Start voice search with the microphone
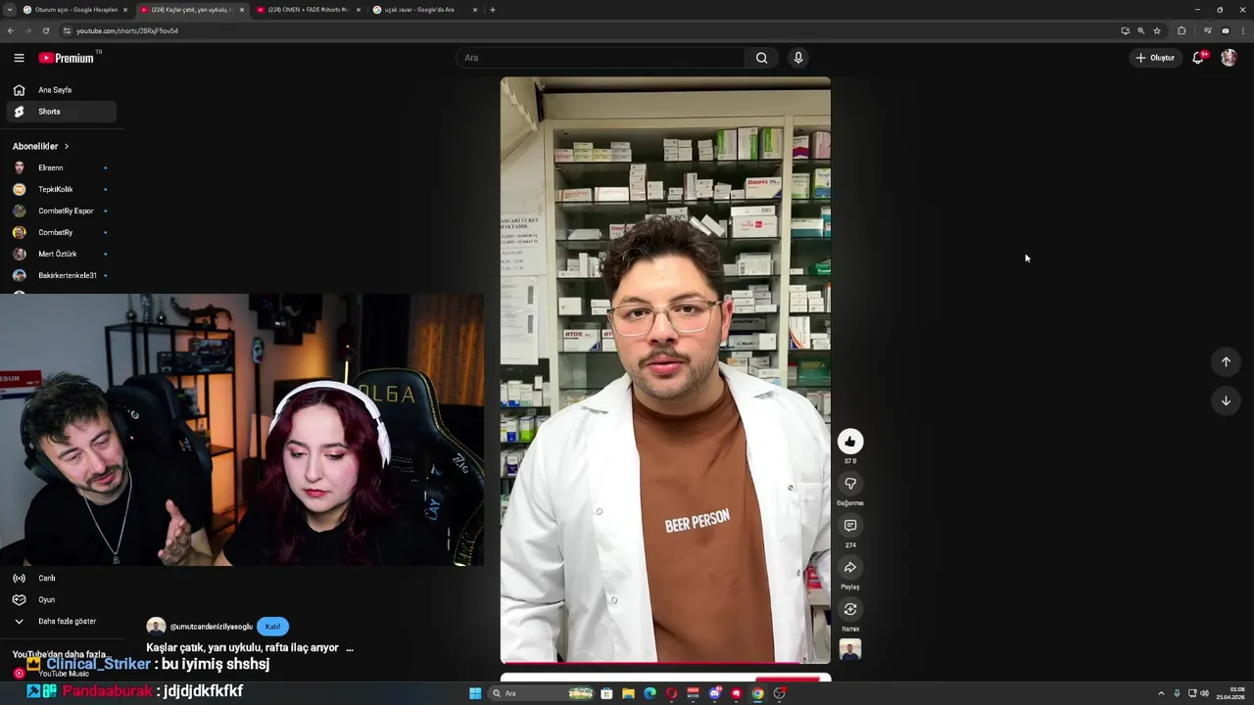 point(798,58)
